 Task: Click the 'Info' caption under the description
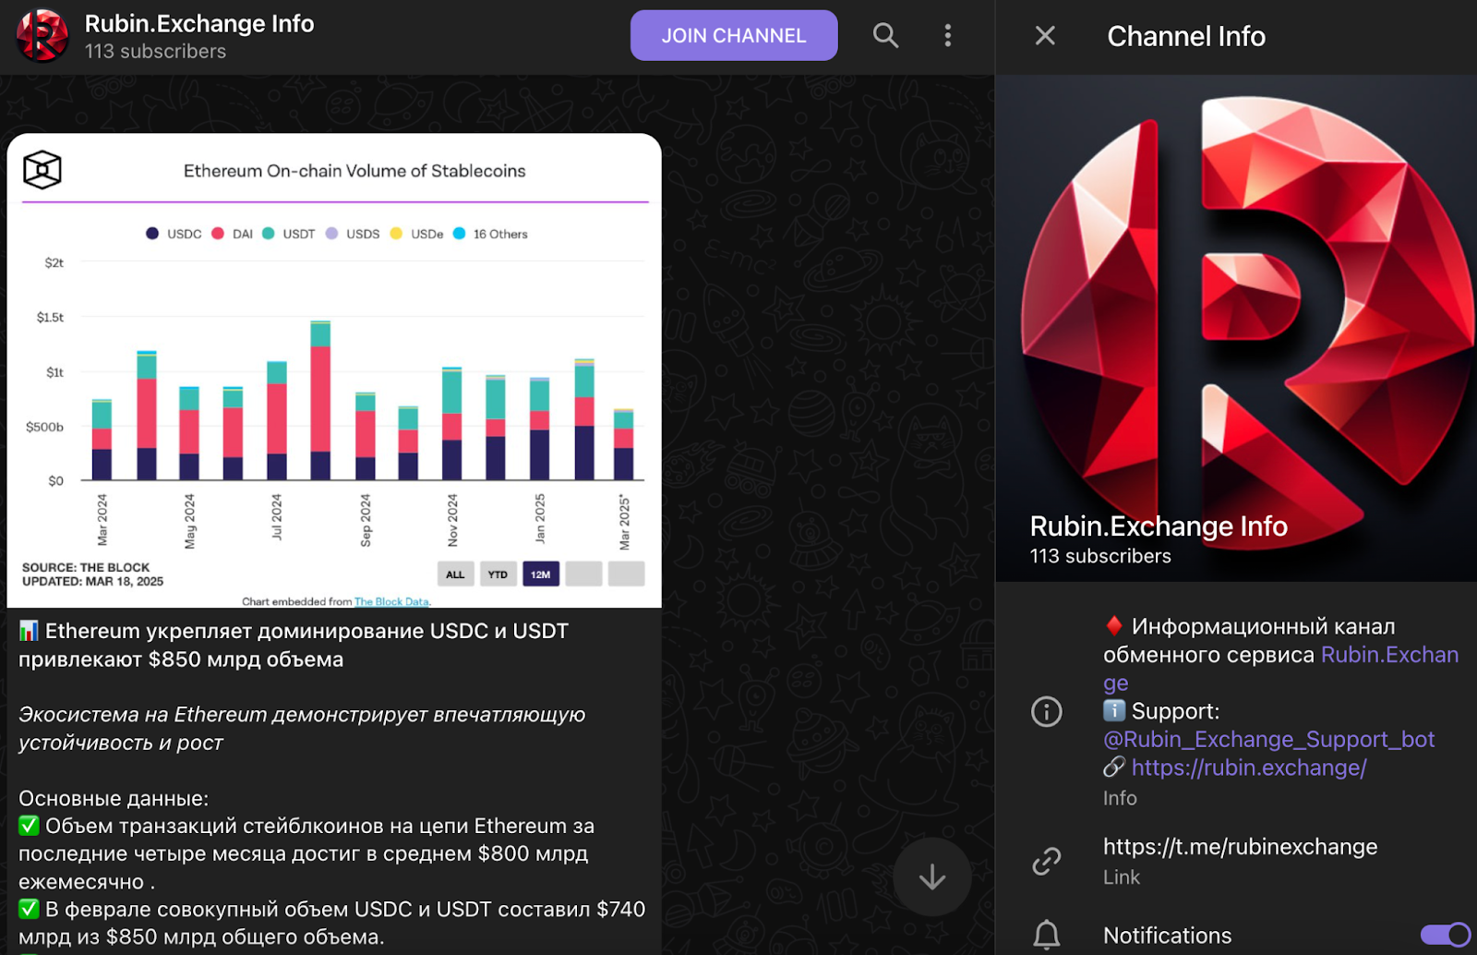click(x=1120, y=798)
